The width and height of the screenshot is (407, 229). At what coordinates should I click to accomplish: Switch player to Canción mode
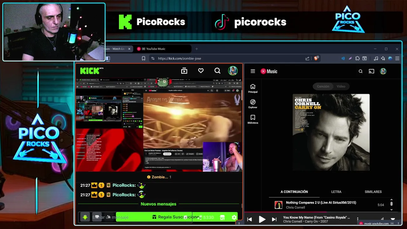point(323,86)
